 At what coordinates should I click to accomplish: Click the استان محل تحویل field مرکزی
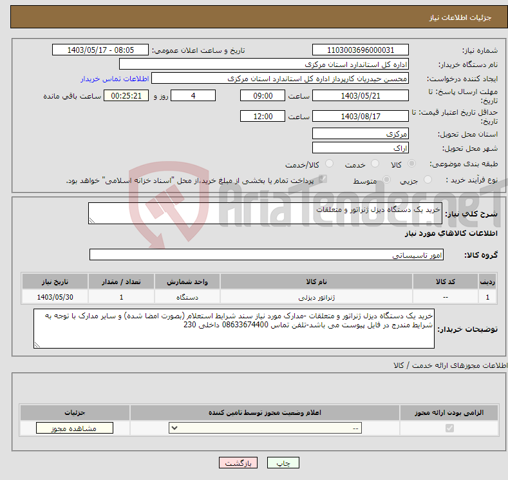coord(361,133)
